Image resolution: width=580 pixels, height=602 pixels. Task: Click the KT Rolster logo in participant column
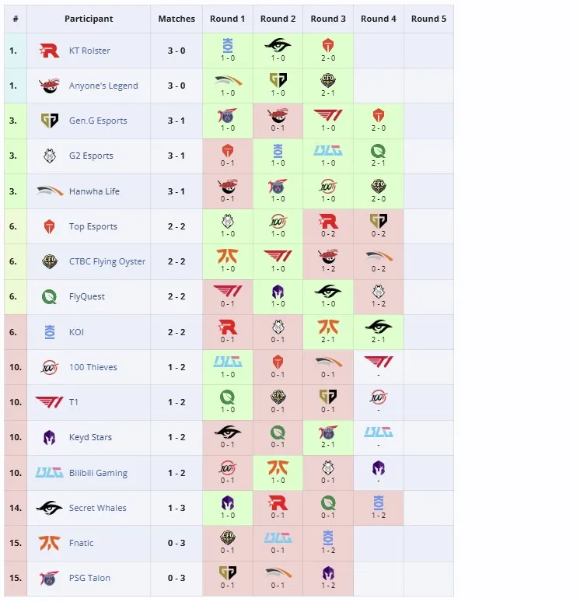[49, 51]
